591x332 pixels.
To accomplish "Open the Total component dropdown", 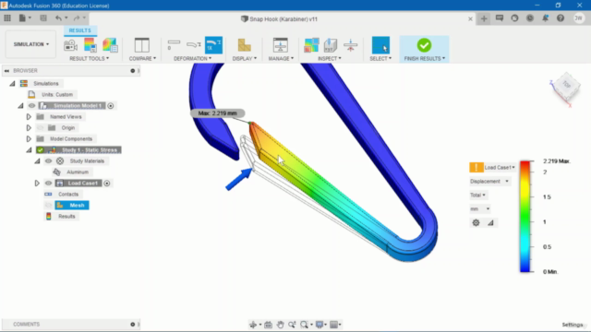I will coord(478,195).
